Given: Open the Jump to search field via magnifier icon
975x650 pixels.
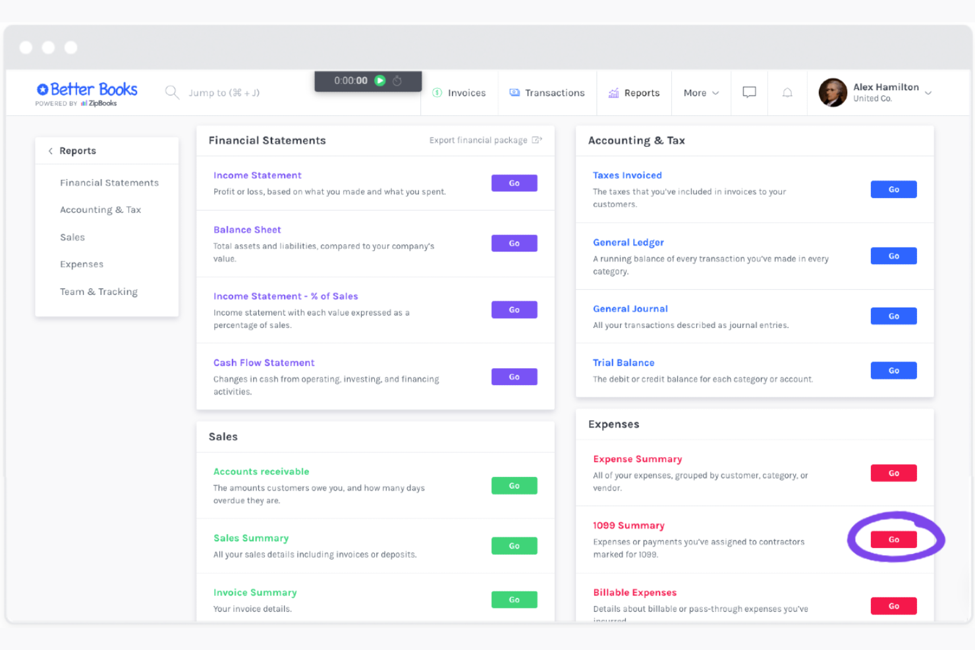Looking at the screenshot, I should pos(172,92).
